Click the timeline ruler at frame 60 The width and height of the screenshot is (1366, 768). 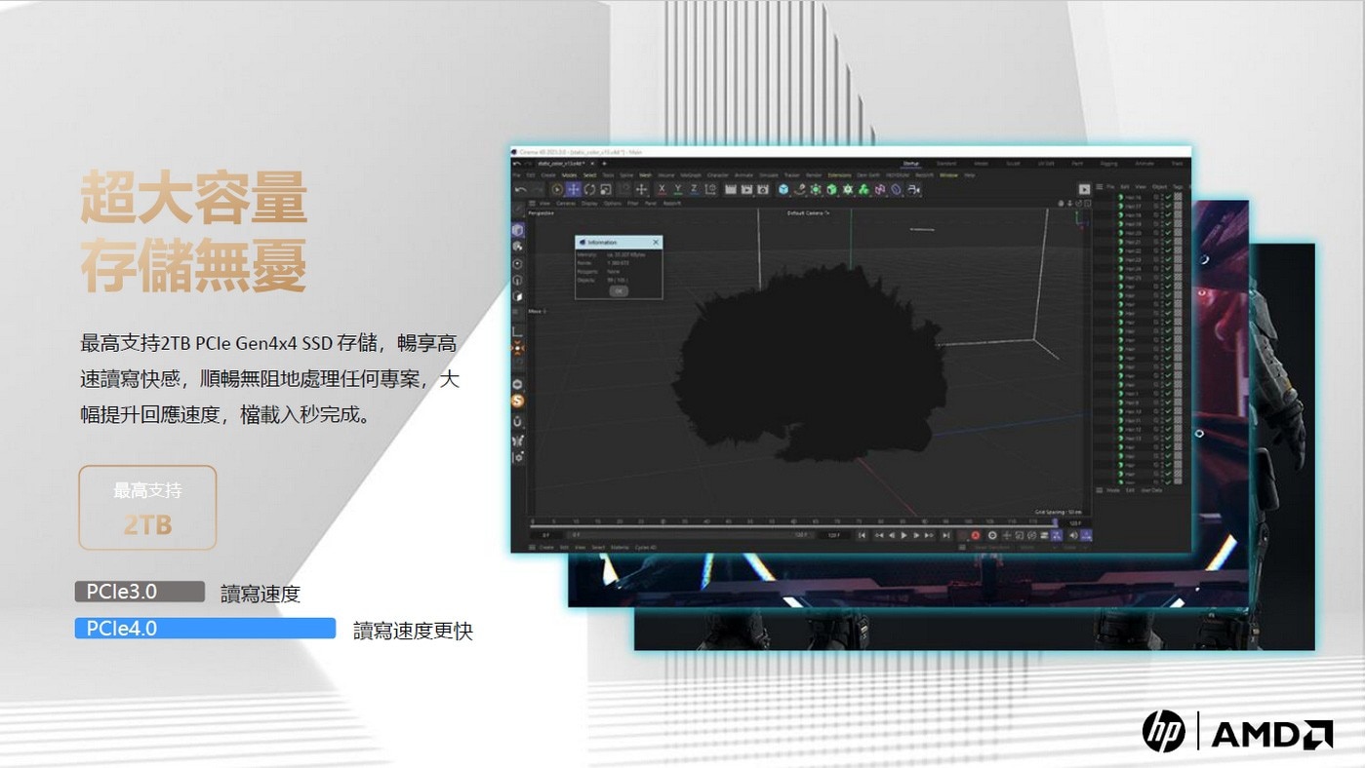pos(793,521)
